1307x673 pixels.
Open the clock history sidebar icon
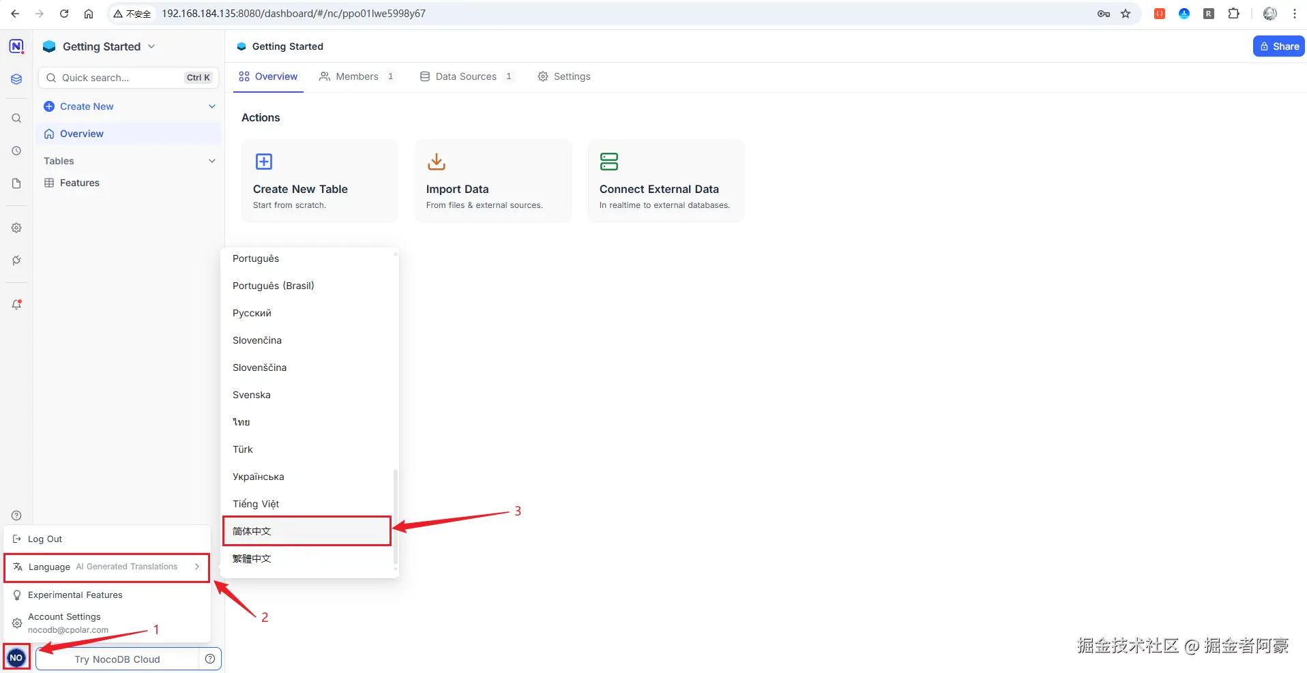pyautogui.click(x=16, y=151)
